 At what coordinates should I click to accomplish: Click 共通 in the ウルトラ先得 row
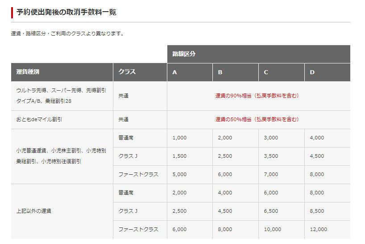click(123, 96)
